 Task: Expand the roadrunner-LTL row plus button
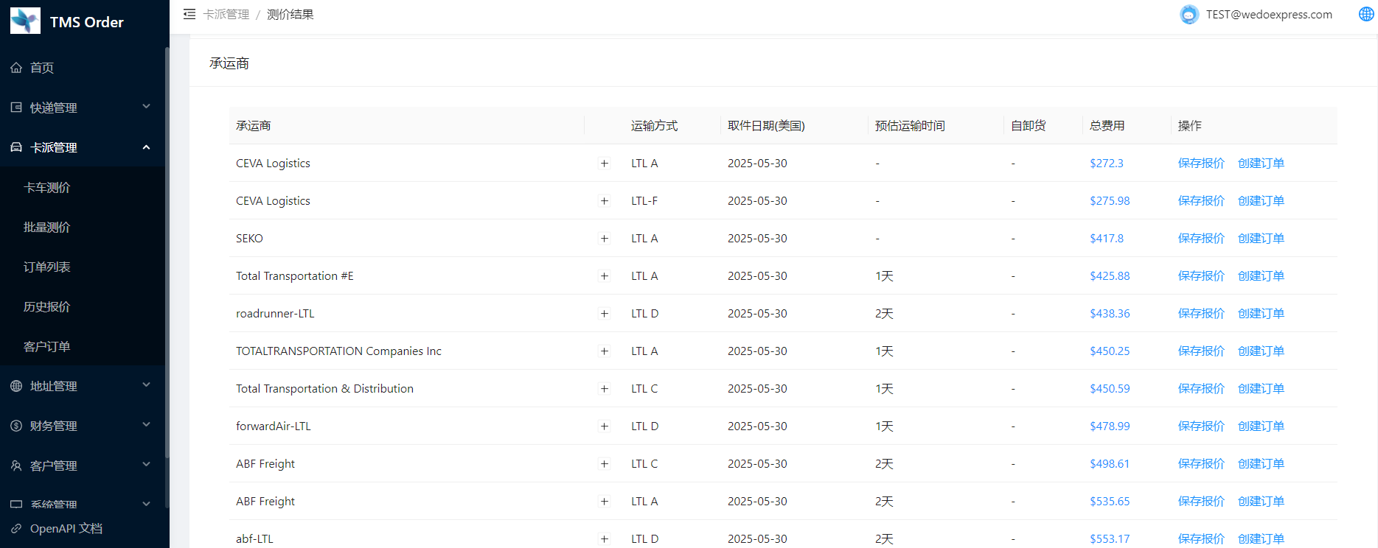click(605, 314)
